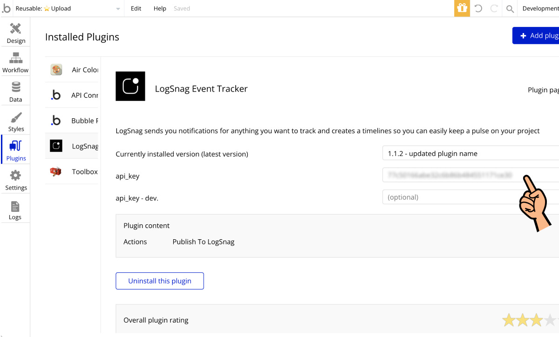Click the redo arrow icon

pos(494,8)
